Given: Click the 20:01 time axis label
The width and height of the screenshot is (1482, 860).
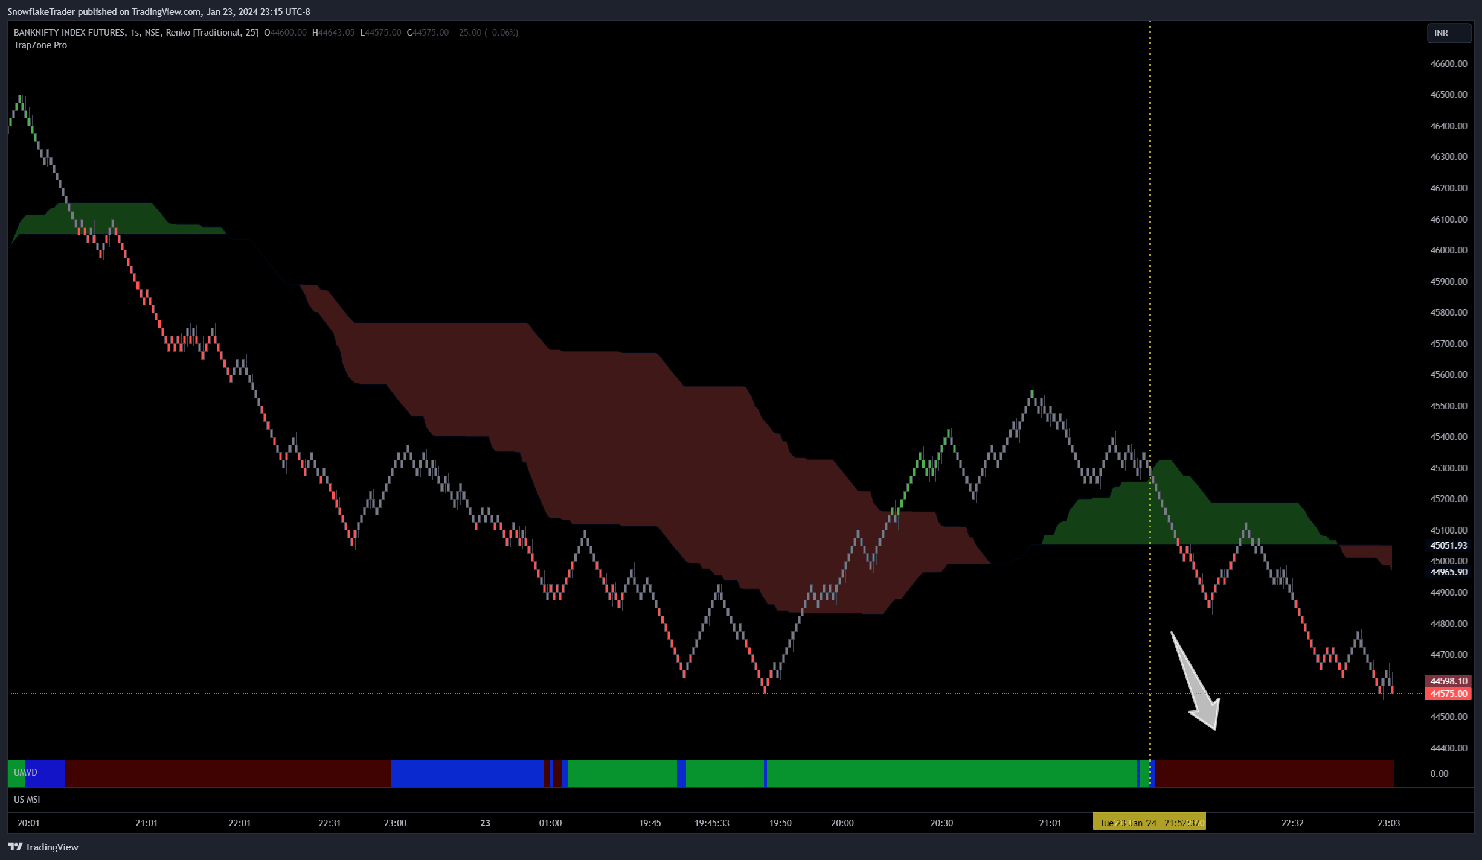Looking at the screenshot, I should pyautogui.click(x=28, y=823).
